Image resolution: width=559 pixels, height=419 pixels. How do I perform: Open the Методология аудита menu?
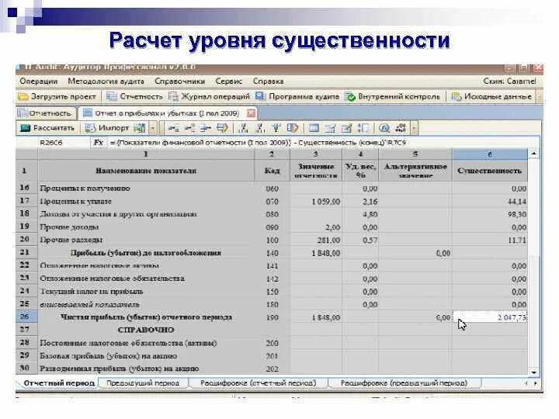[106, 81]
